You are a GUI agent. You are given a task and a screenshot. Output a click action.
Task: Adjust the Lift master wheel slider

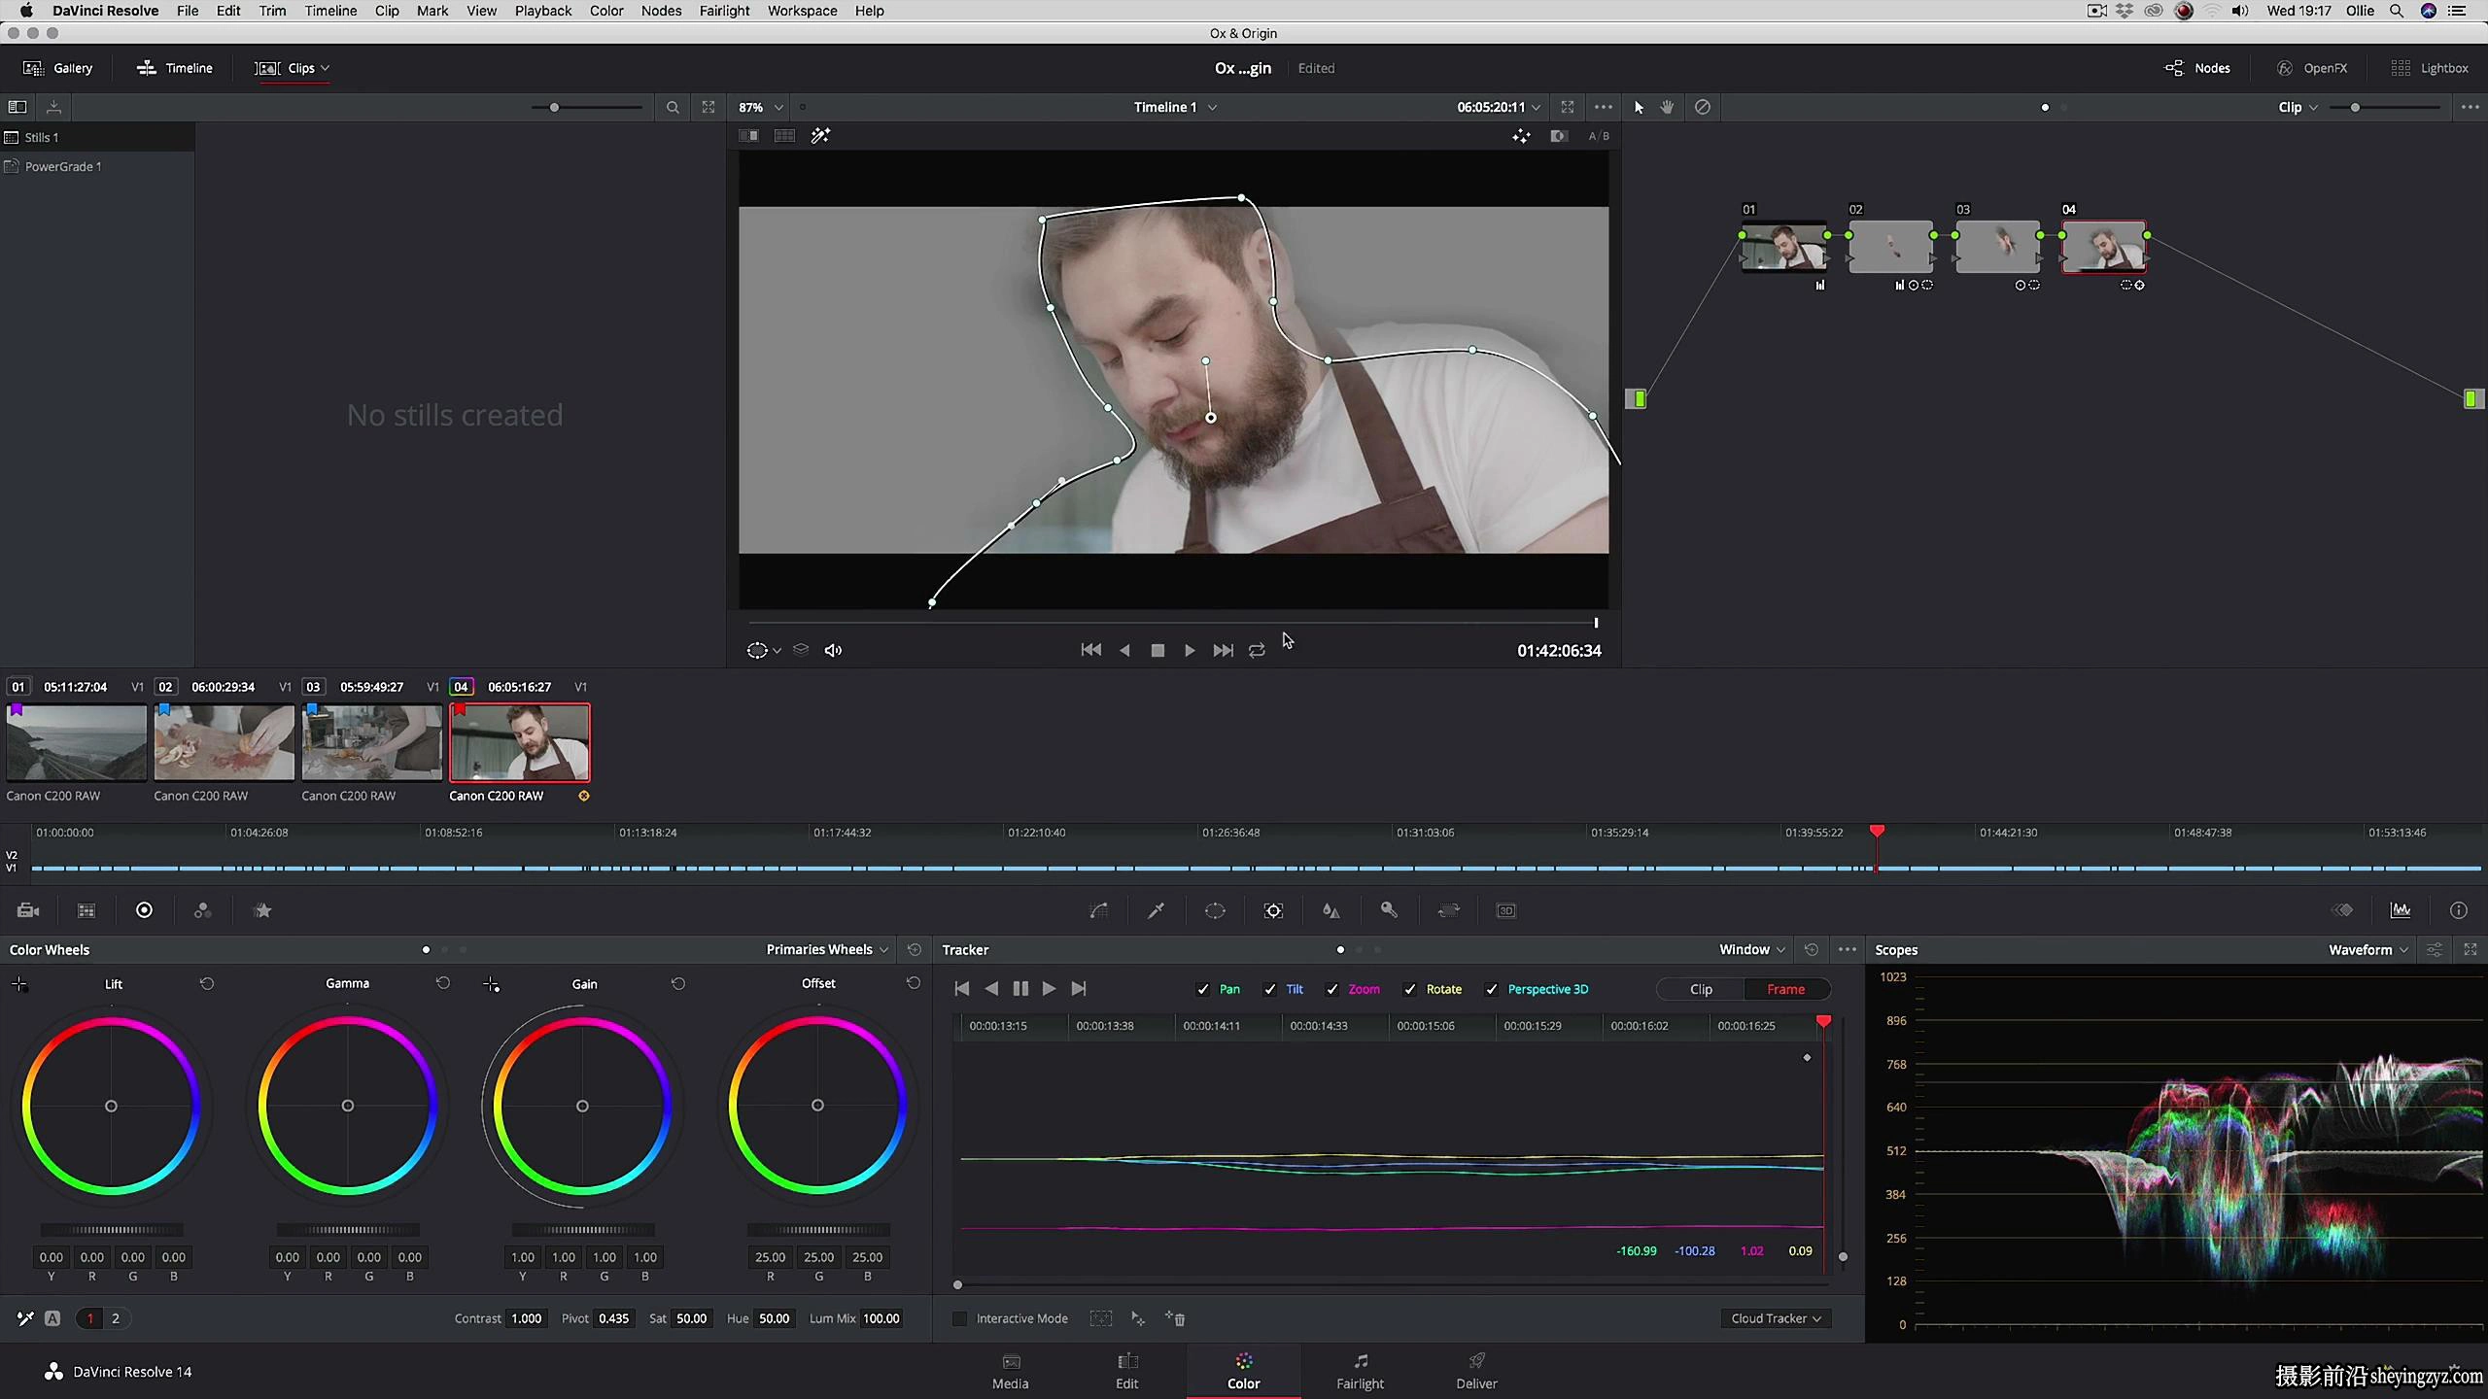(111, 1230)
